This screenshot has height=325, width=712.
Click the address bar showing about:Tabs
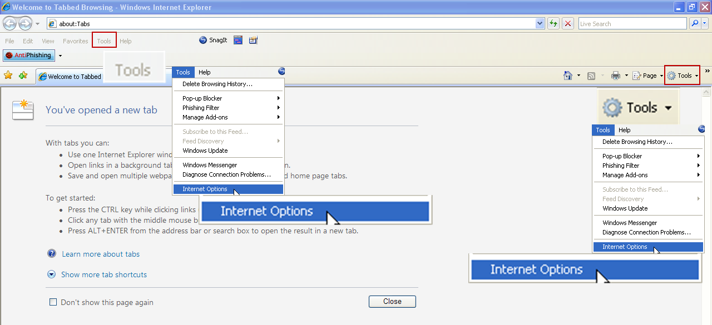click(x=291, y=24)
